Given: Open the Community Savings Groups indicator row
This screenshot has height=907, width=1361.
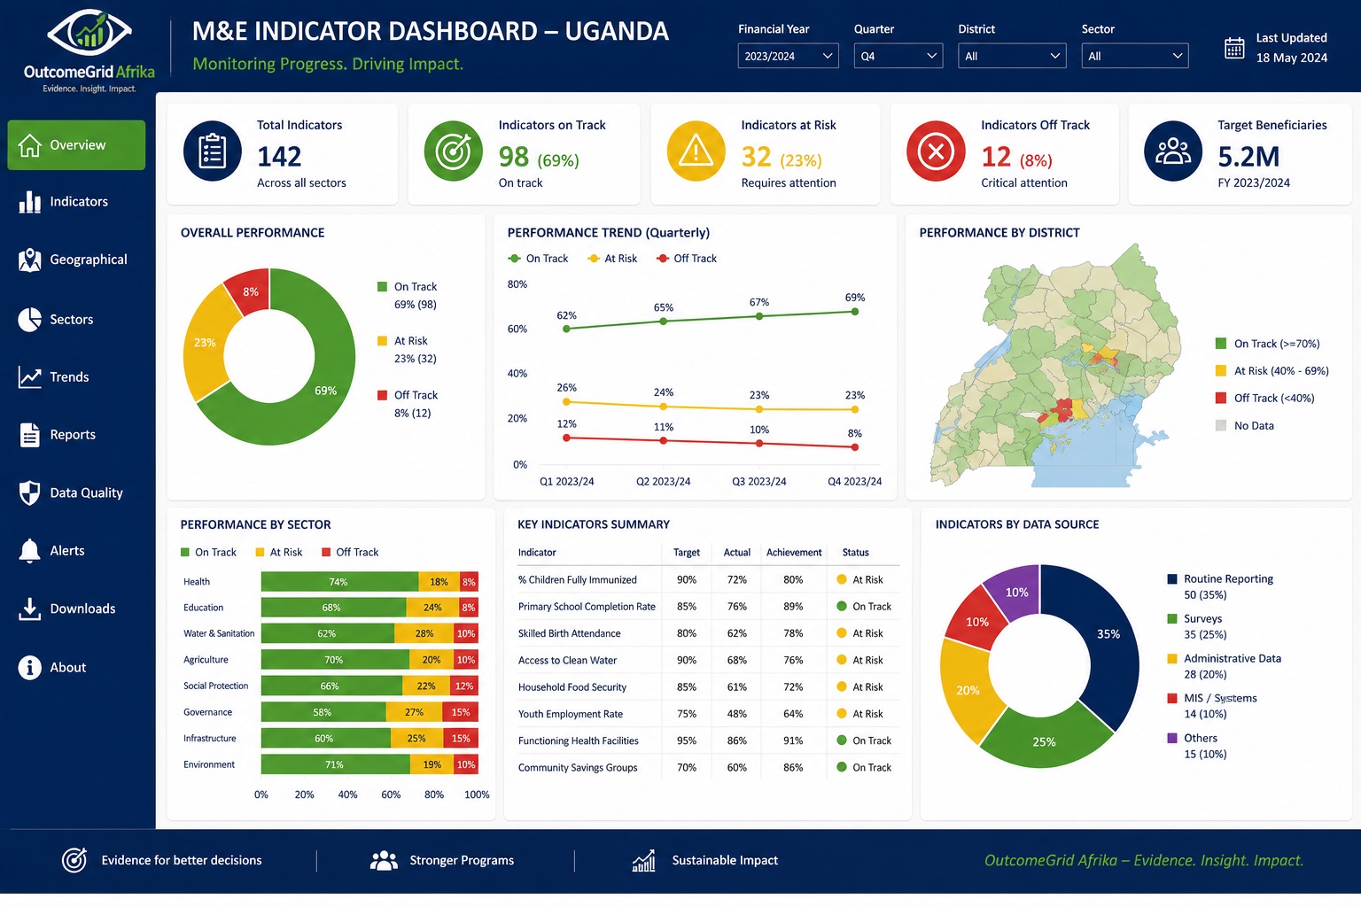Looking at the screenshot, I should (708, 768).
